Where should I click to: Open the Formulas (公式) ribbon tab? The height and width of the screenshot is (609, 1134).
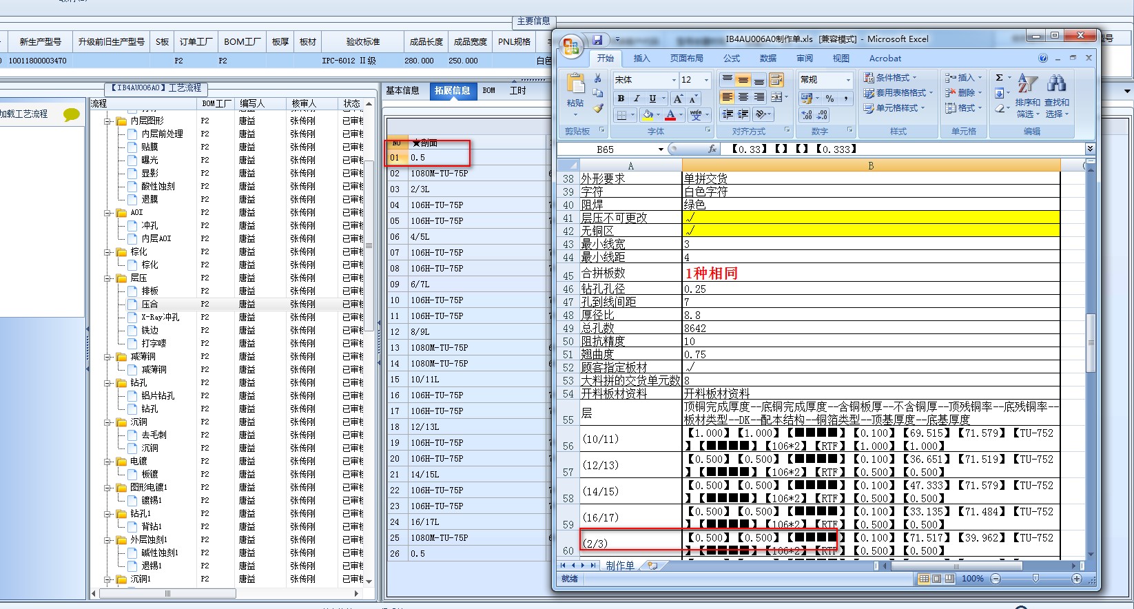pos(732,59)
